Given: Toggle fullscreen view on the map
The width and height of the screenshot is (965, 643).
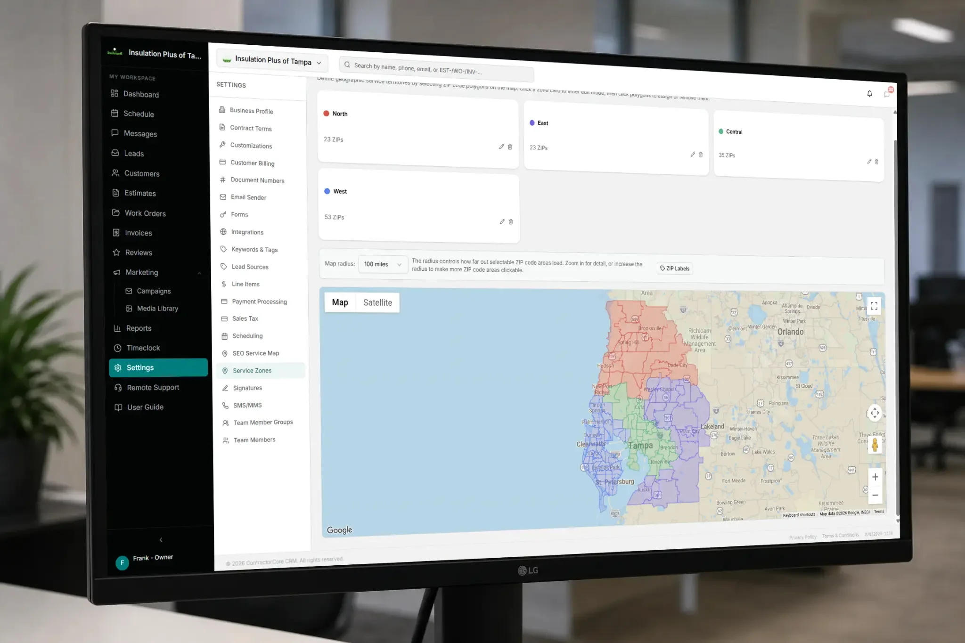Looking at the screenshot, I should click(874, 306).
